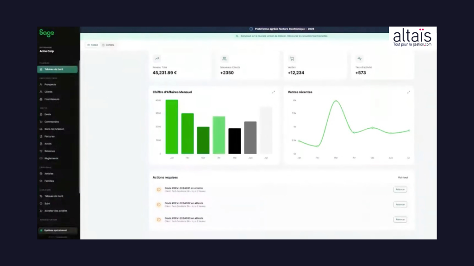This screenshot has width=474, height=266.
Task: Click the trend icon on Revenu Total card
Action: click(157, 59)
